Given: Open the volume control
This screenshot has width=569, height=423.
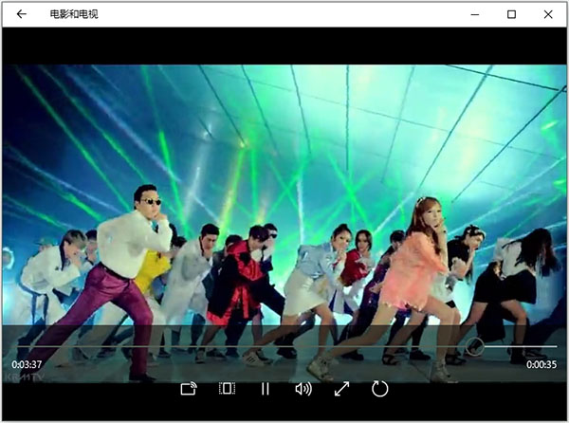Looking at the screenshot, I should point(303,389).
